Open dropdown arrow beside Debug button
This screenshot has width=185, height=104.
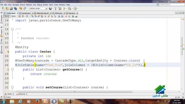pos(72,8)
